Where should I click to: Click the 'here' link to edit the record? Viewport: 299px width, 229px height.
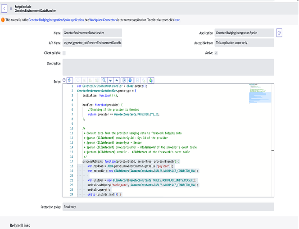177,20
